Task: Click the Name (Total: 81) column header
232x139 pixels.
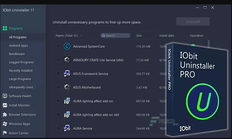Action: pos(67,36)
